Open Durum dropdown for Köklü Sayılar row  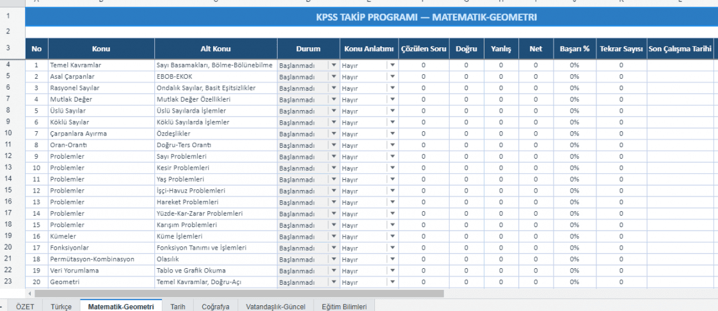tap(334, 122)
